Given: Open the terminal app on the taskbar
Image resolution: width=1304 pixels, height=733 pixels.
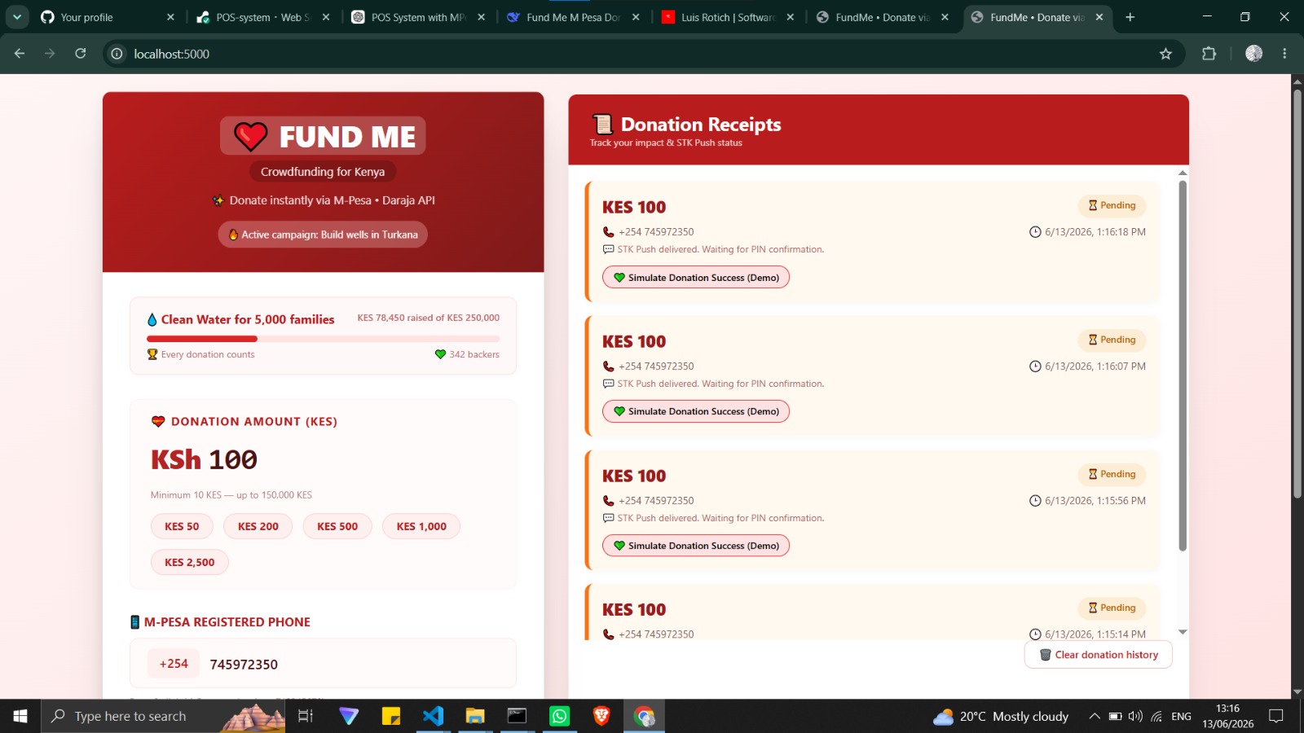Looking at the screenshot, I should (517, 717).
